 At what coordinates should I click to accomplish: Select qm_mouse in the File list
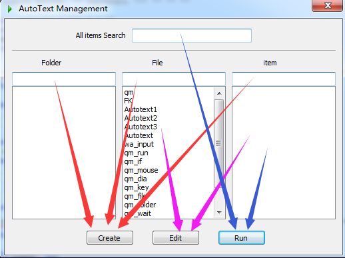pos(141,170)
